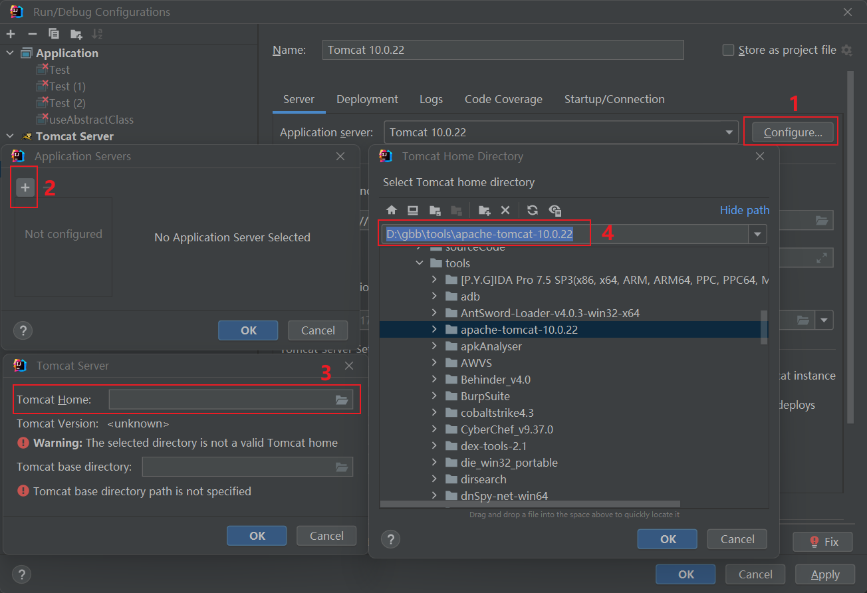Select the apkAnalyser folder
The height and width of the screenshot is (593, 867).
point(491,346)
